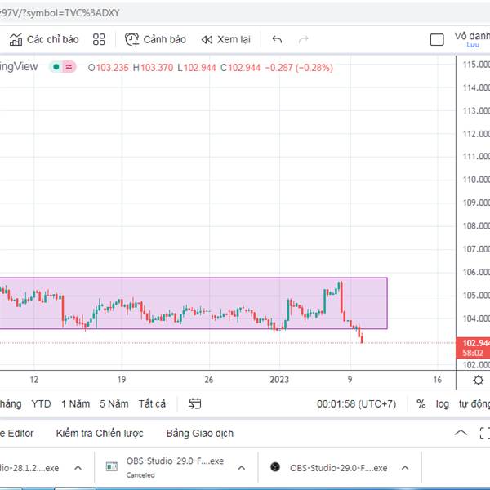
Task: Open Bảng Giao dịch tab
Action: [200, 433]
